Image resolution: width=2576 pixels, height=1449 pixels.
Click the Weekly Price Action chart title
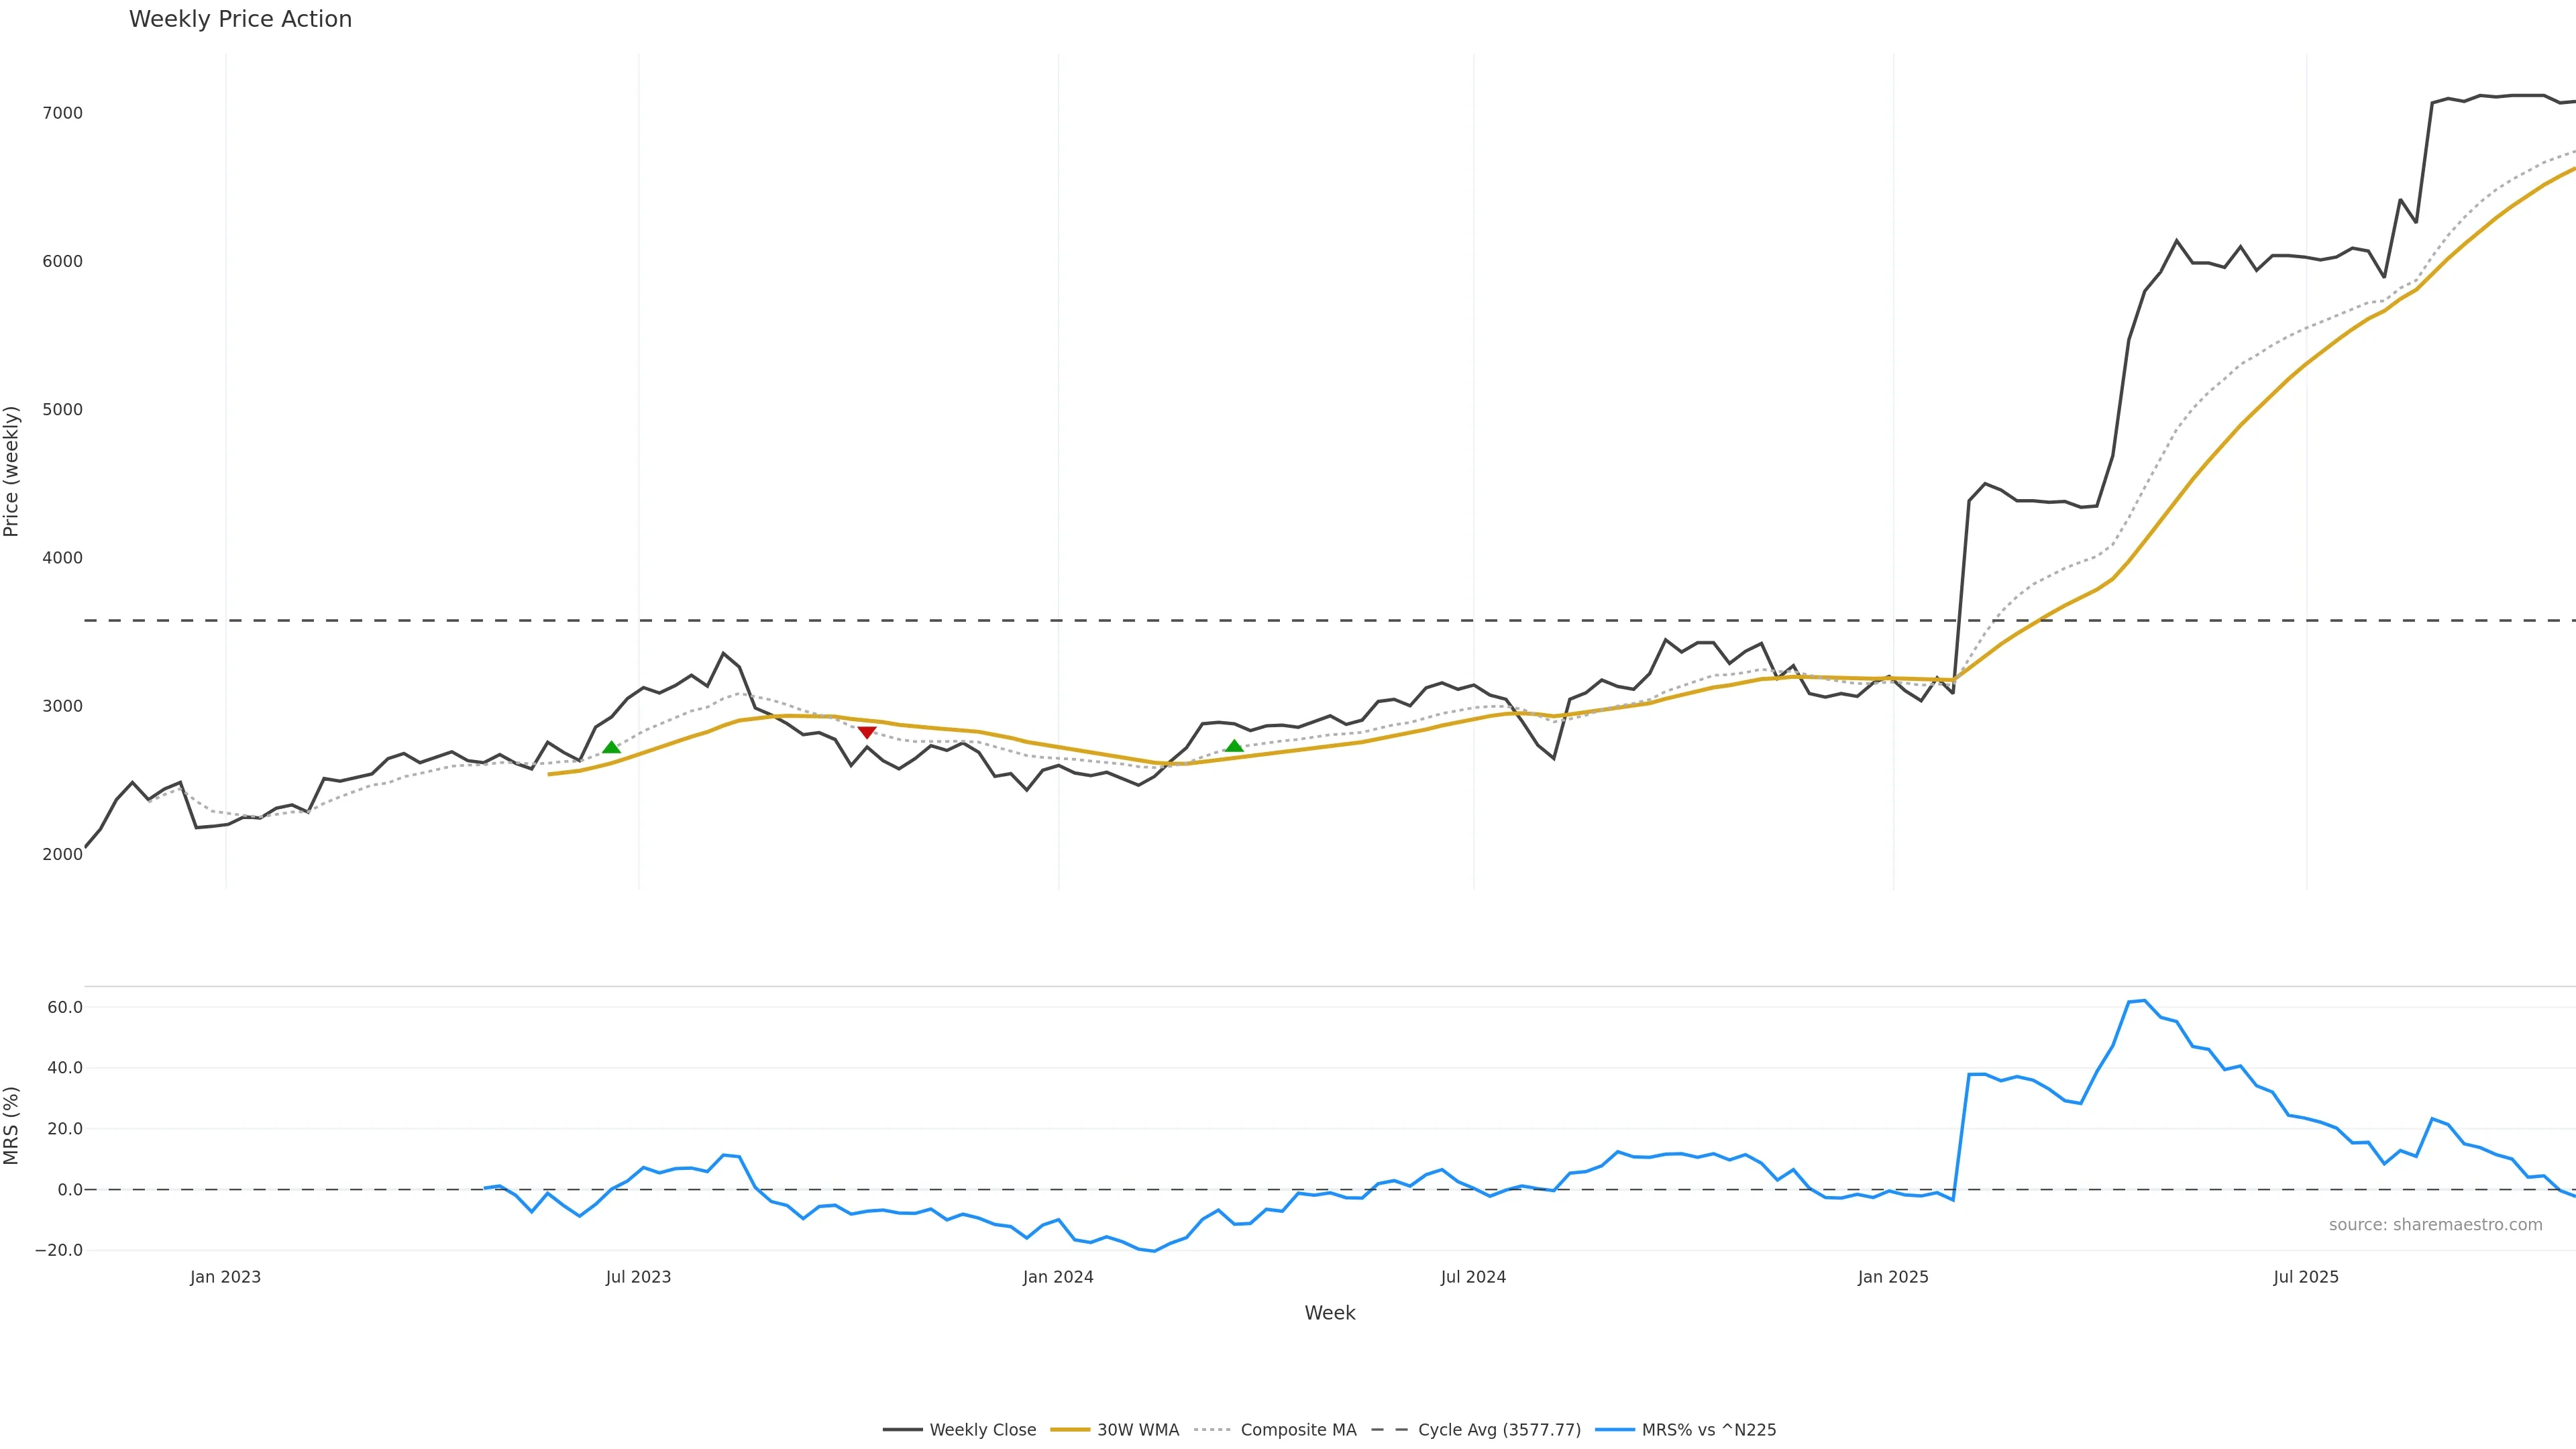240,19
